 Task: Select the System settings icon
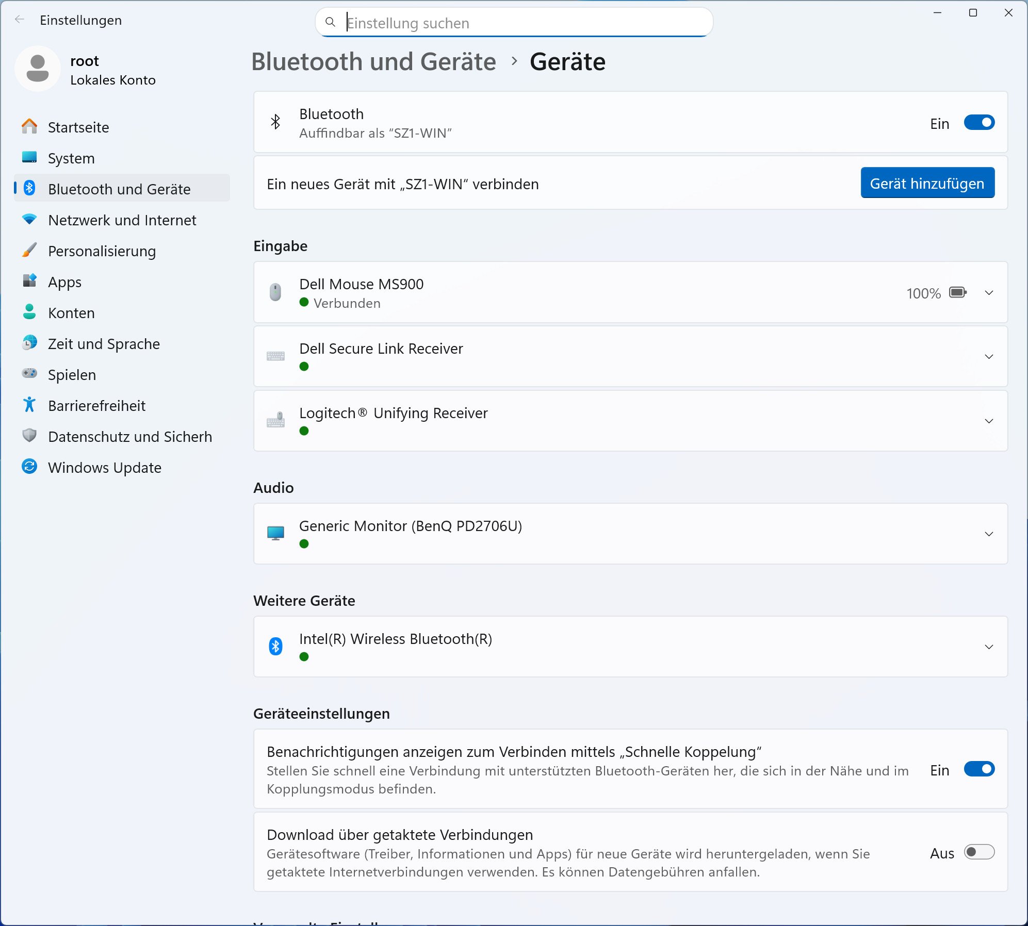(30, 158)
